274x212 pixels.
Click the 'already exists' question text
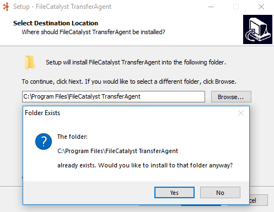click(145, 165)
